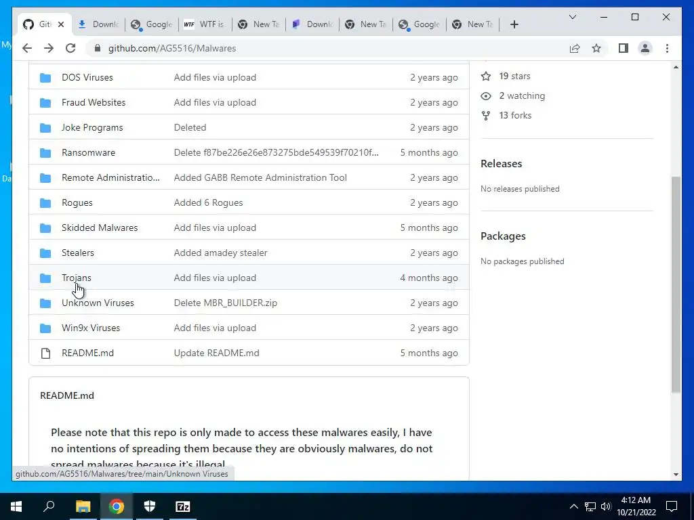
Task: Open Windows Security shield on taskbar
Action: pyautogui.click(x=150, y=506)
